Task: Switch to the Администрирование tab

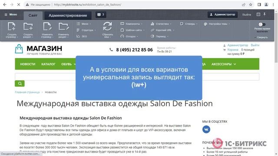Action: click(x=68, y=16)
